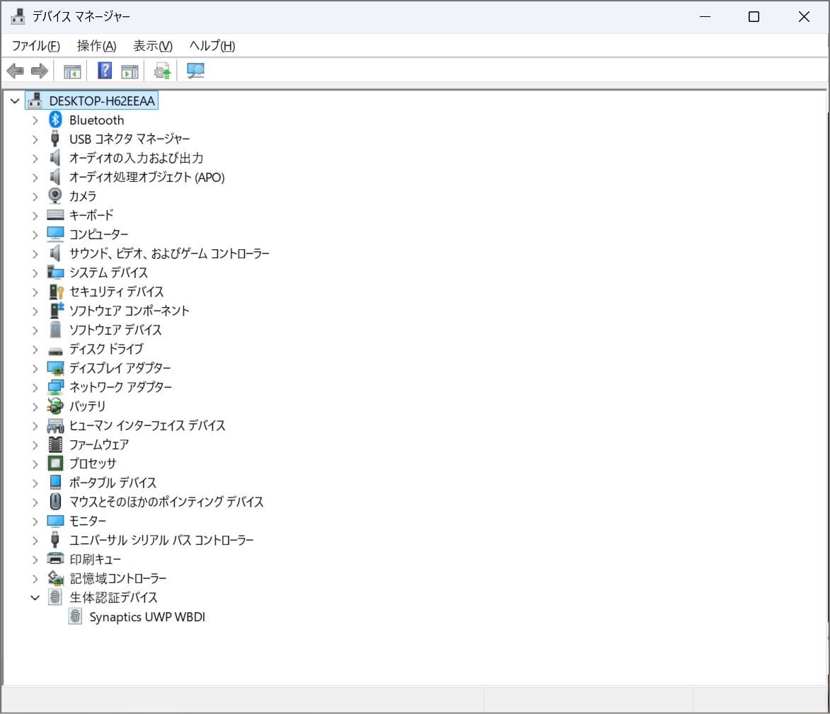This screenshot has height=714, width=830.
Task: Open the 操作 menu
Action: (x=96, y=45)
